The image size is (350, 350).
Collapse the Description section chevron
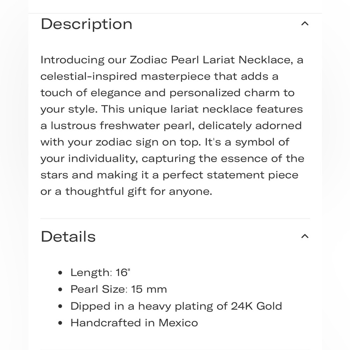tap(305, 23)
